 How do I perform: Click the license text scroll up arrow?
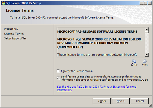pyautogui.click(x=147, y=29)
